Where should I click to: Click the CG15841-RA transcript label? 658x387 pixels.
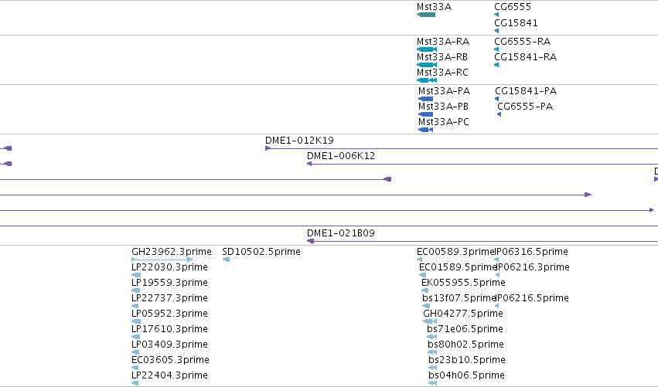tap(525, 57)
